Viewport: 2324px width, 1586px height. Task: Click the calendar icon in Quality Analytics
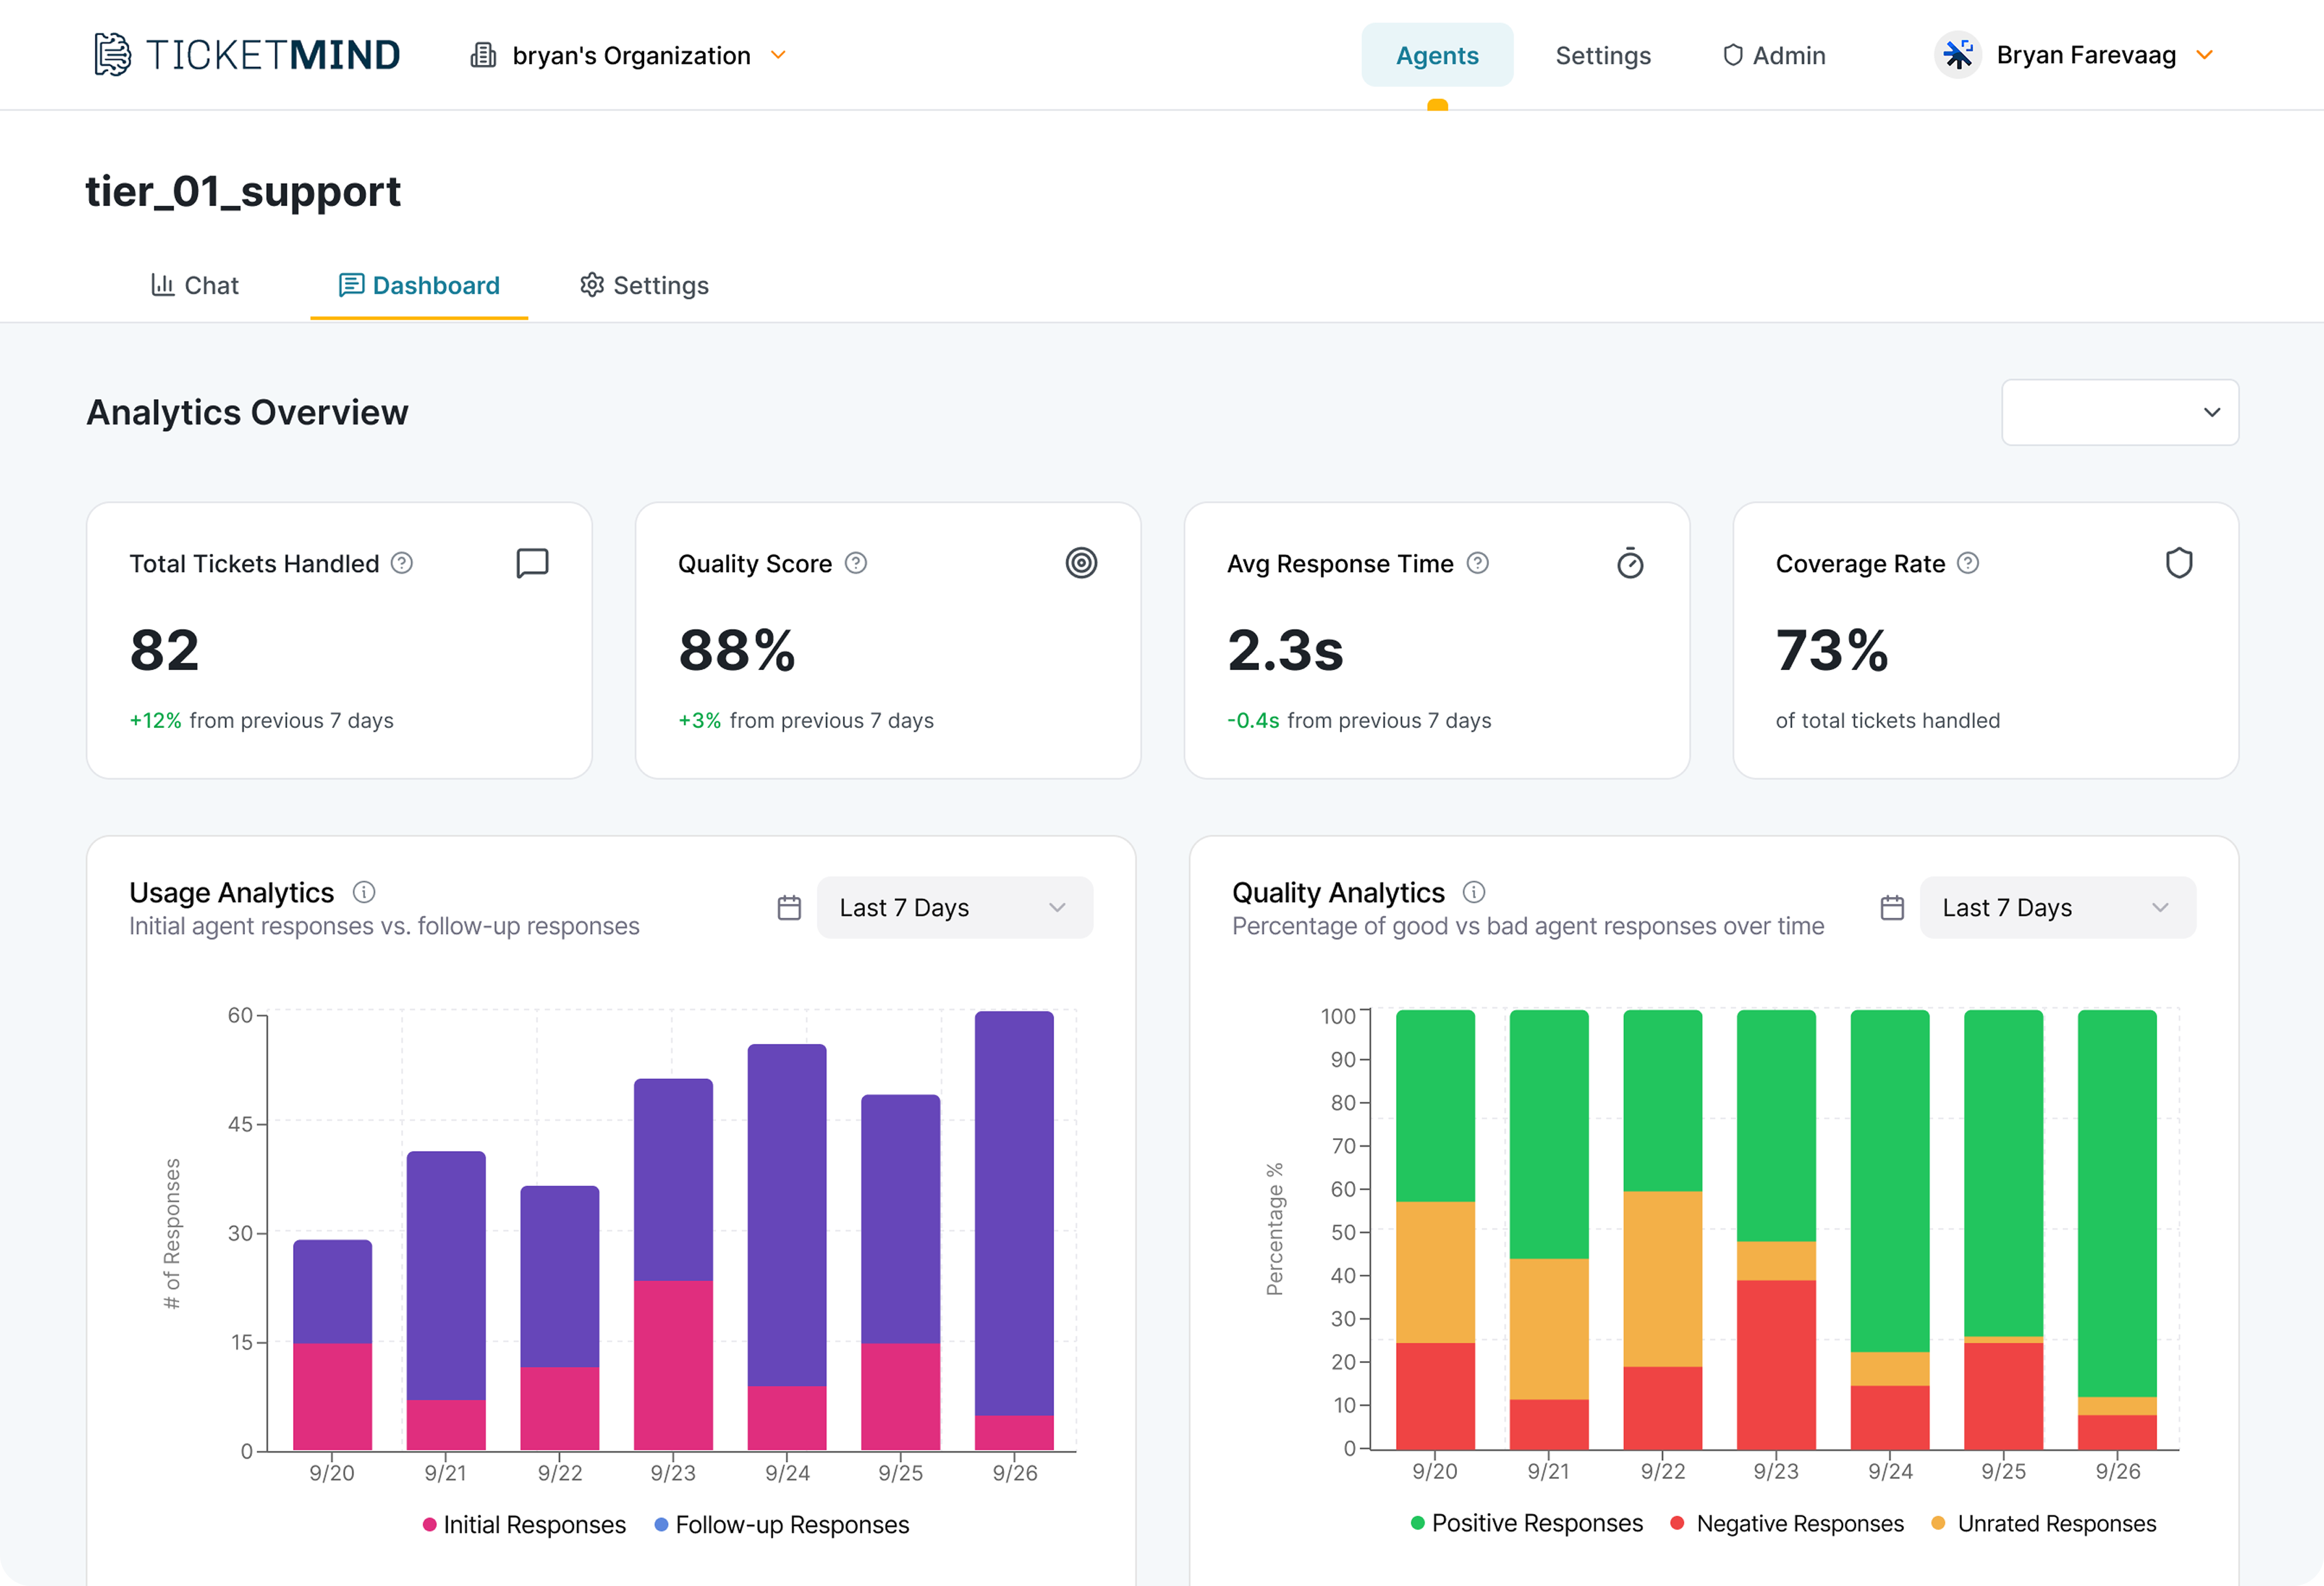pyautogui.click(x=1892, y=908)
